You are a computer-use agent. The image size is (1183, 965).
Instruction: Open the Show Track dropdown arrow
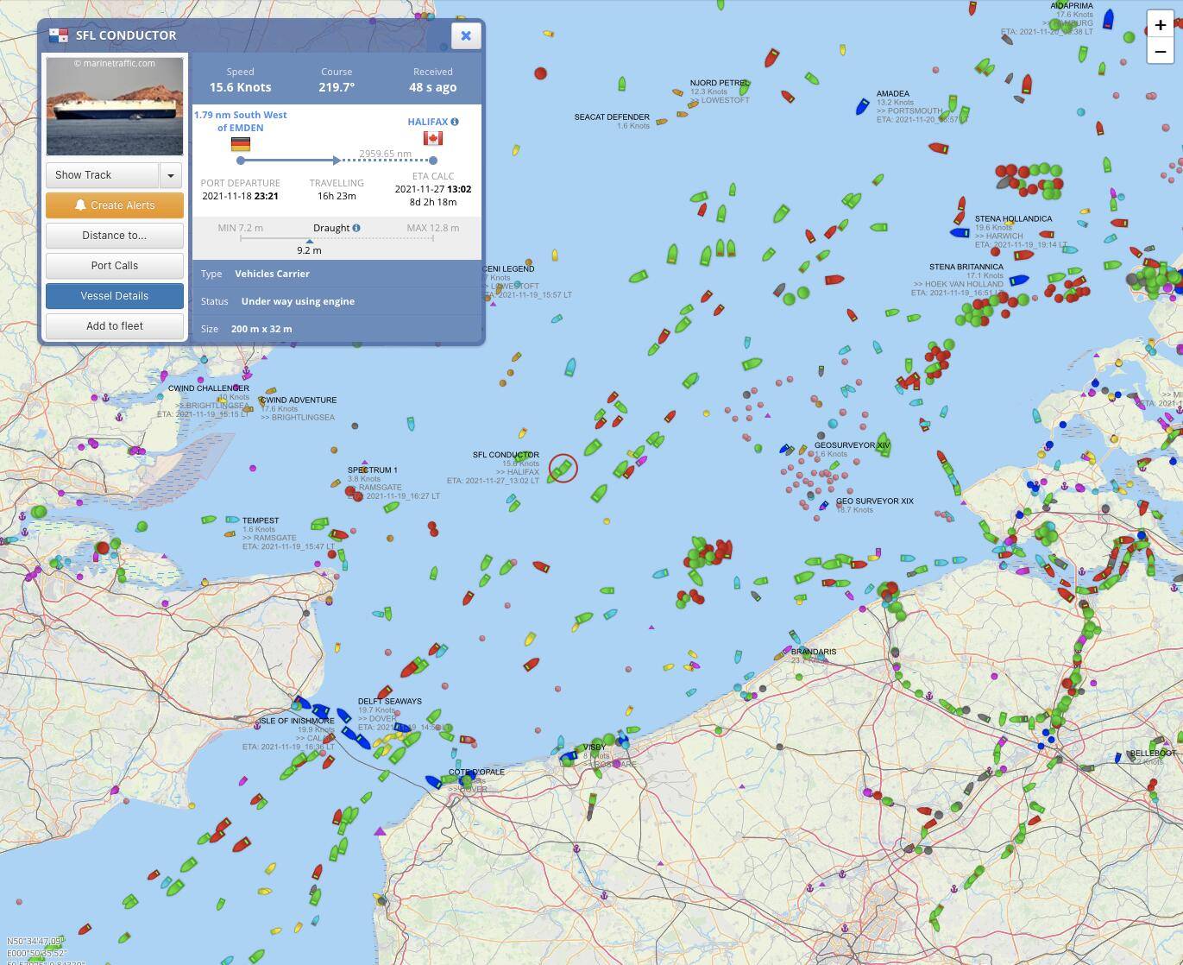(171, 175)
